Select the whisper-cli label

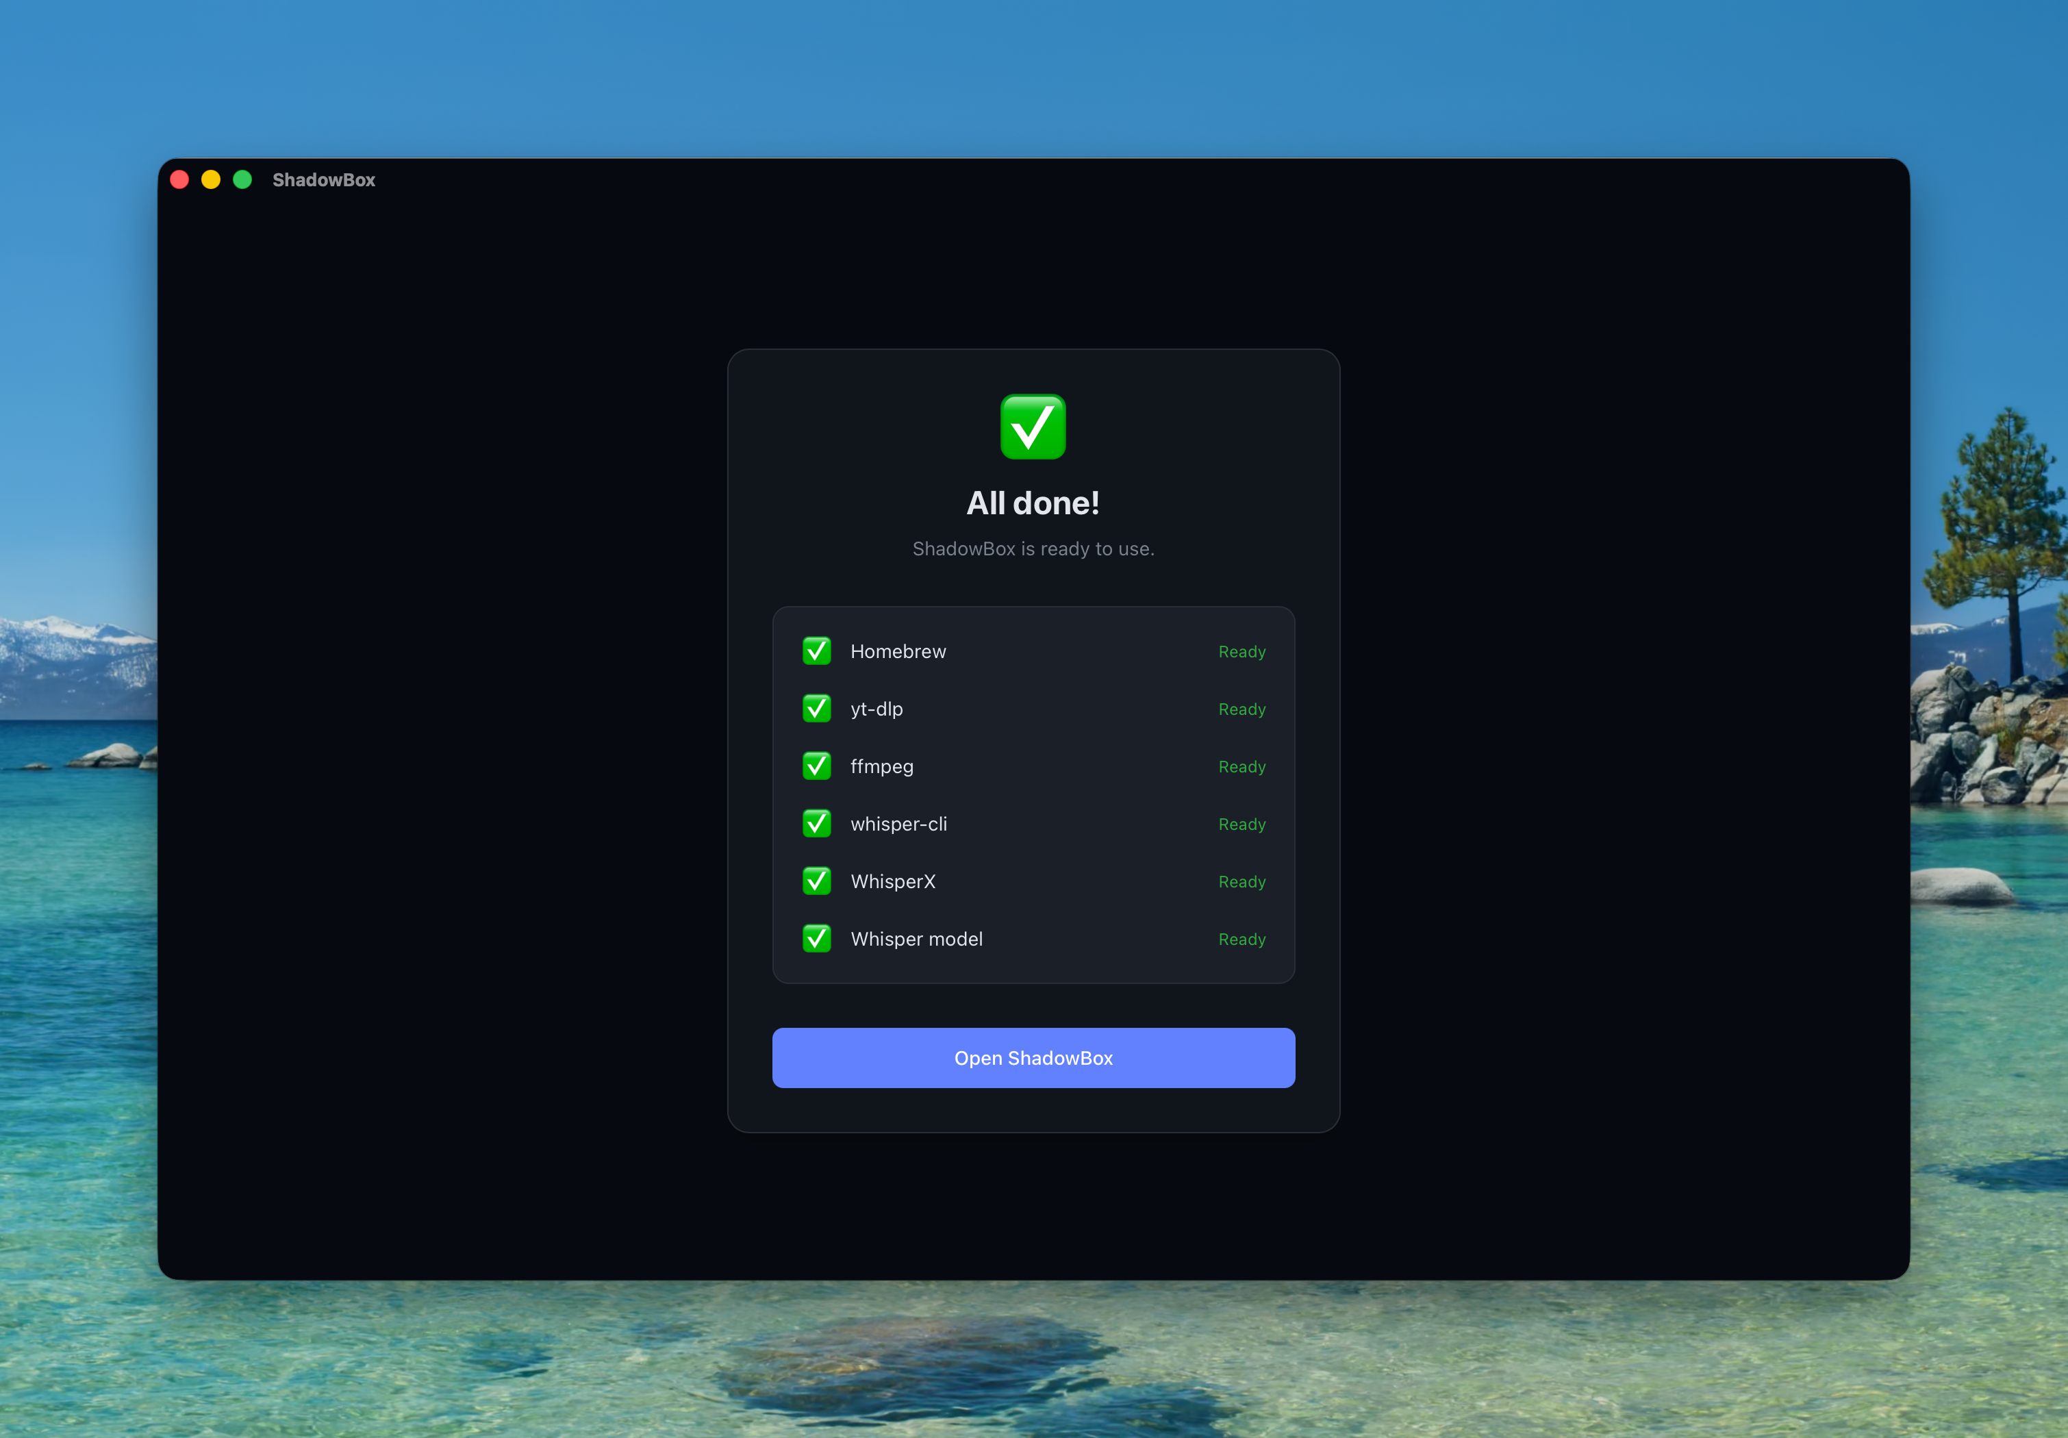(899, 824)
